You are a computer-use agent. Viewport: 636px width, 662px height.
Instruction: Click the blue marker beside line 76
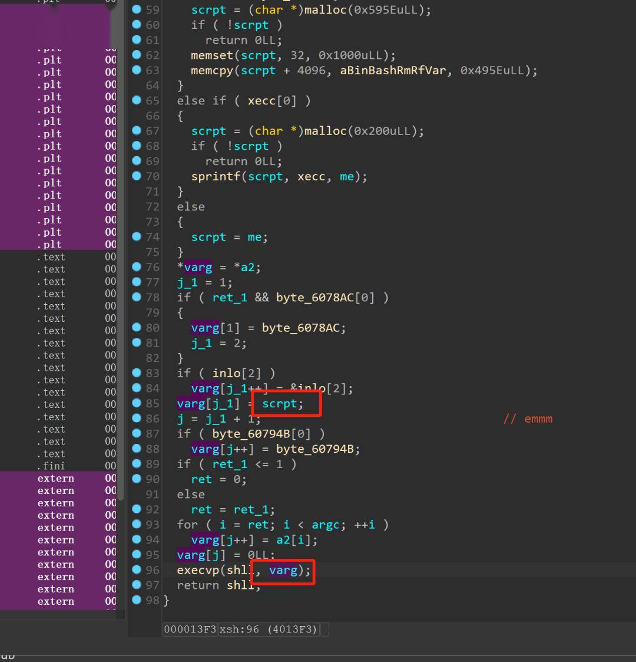point(136,266)
